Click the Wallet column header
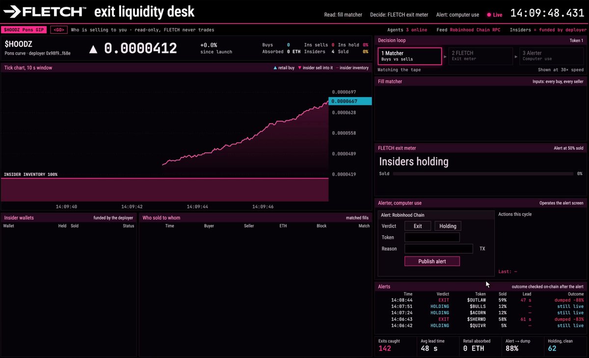 [9, 226]
